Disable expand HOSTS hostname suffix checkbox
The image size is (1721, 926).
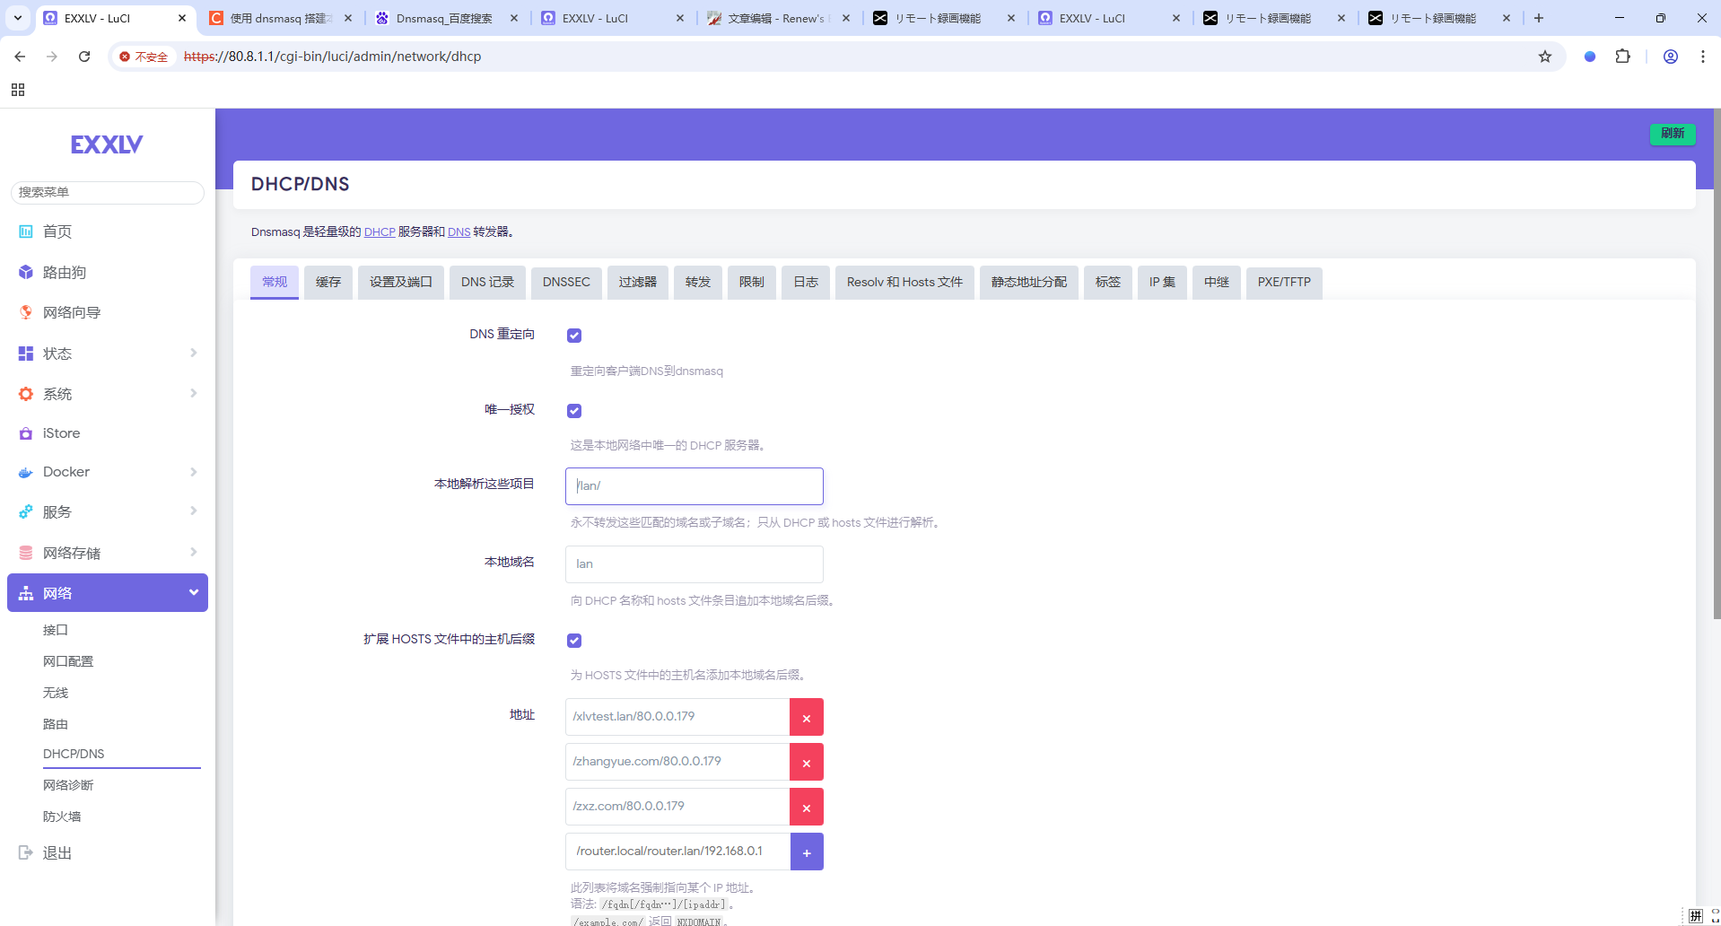coord(574,641)
